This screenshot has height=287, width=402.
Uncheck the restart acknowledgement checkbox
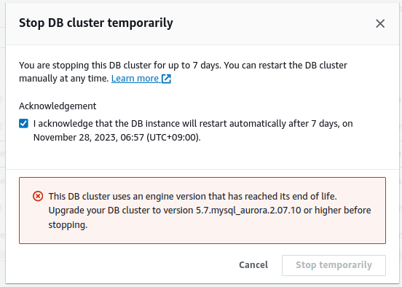(23, 123)
